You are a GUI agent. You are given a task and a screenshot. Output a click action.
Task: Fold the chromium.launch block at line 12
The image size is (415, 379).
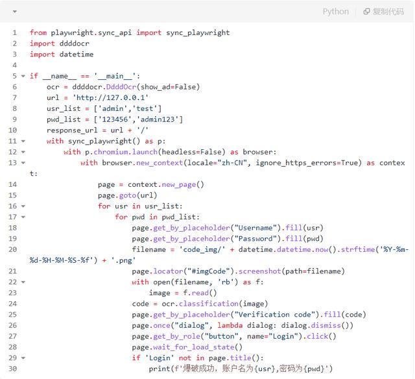[x=23, y=152]
